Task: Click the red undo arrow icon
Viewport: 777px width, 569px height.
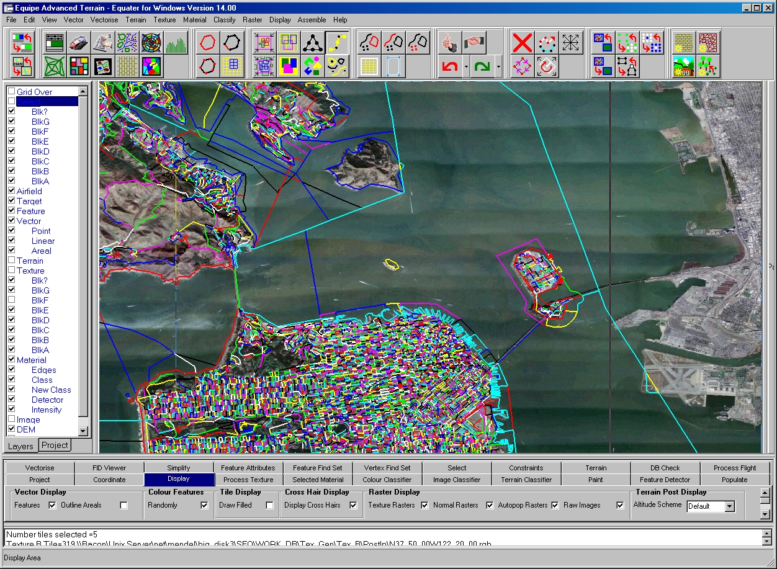Action: [450, 66]
